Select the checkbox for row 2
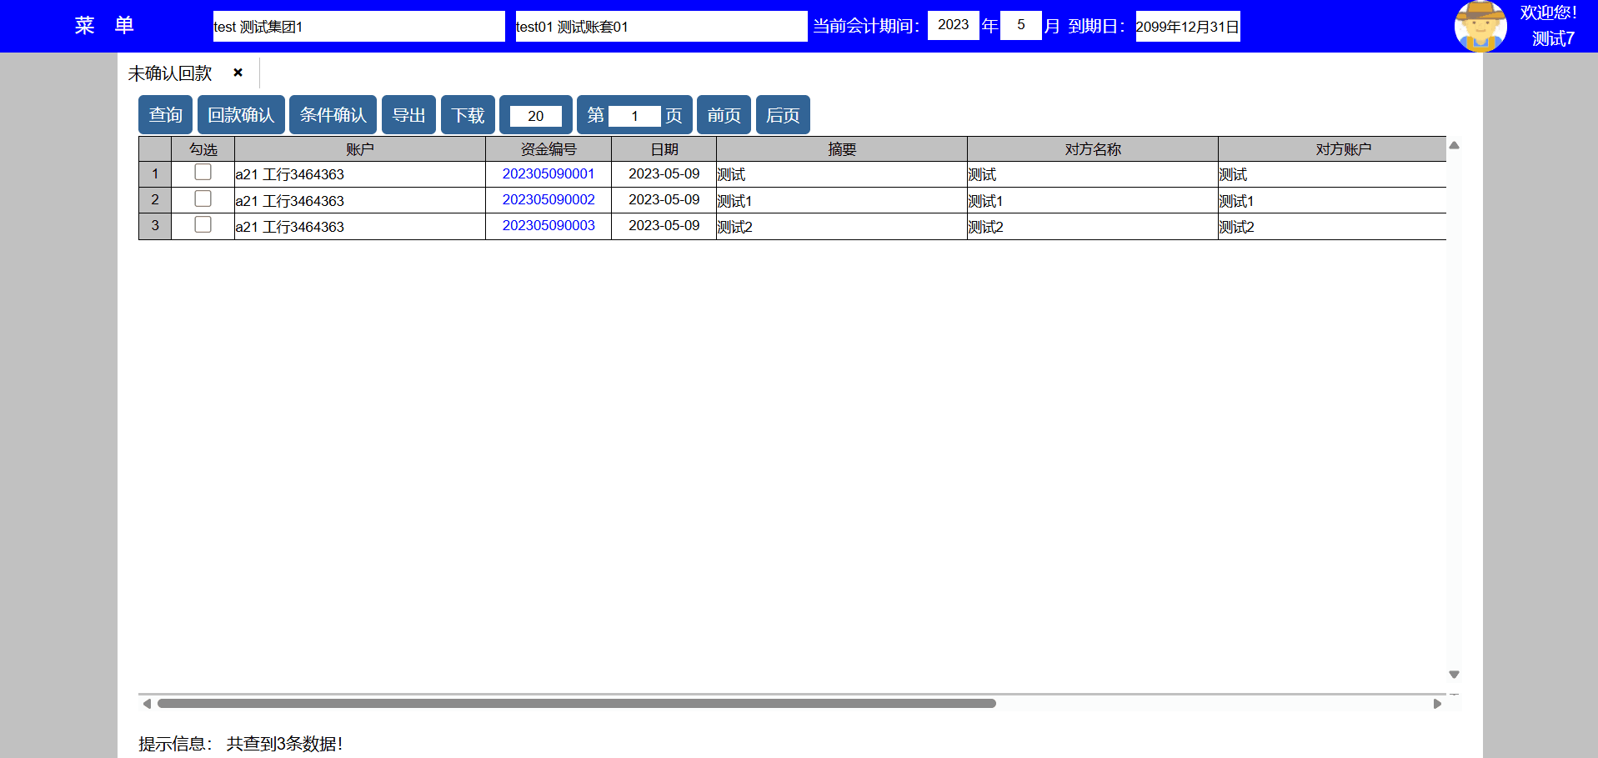The image size is (1598, 758). click(203, 198)
